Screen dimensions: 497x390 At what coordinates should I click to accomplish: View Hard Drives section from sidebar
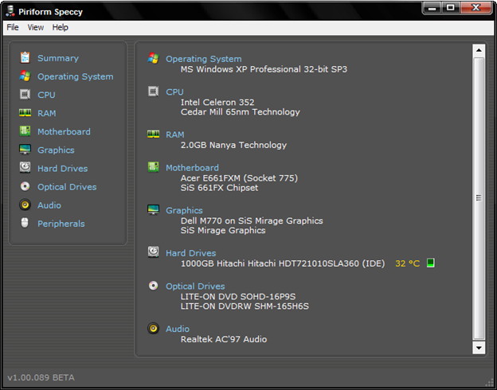[x=62, y=169]
